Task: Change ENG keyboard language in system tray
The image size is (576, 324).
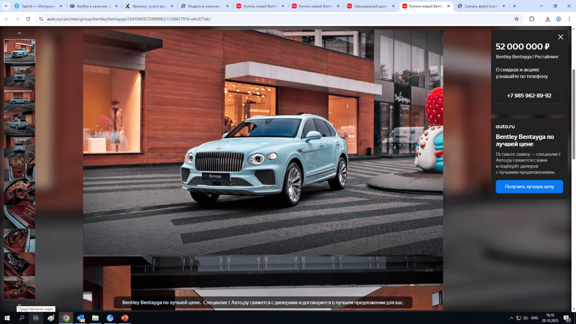Action: tap(535, 318)
